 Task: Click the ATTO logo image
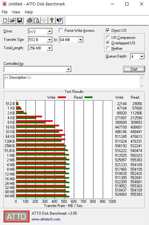(16, 216)
